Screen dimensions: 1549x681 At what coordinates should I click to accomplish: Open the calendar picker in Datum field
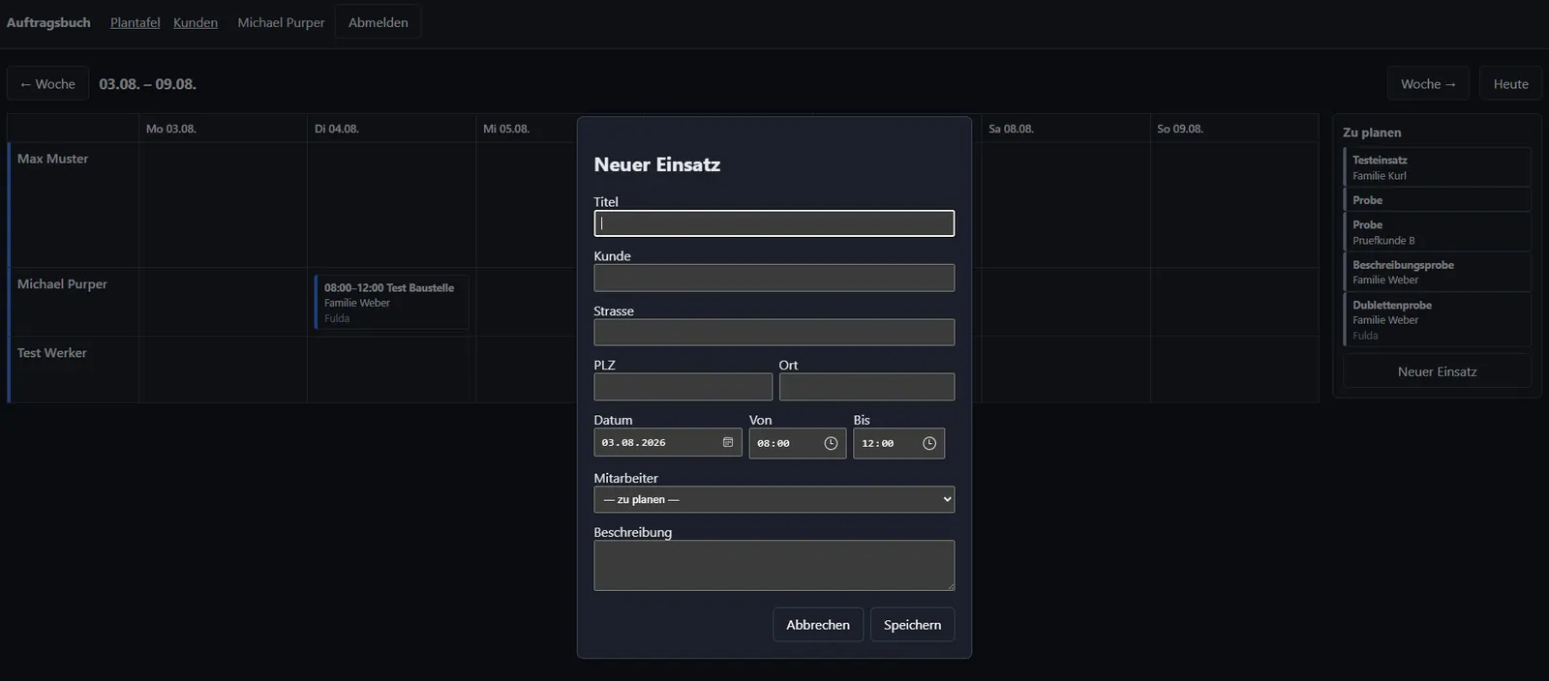click(728, 442)
